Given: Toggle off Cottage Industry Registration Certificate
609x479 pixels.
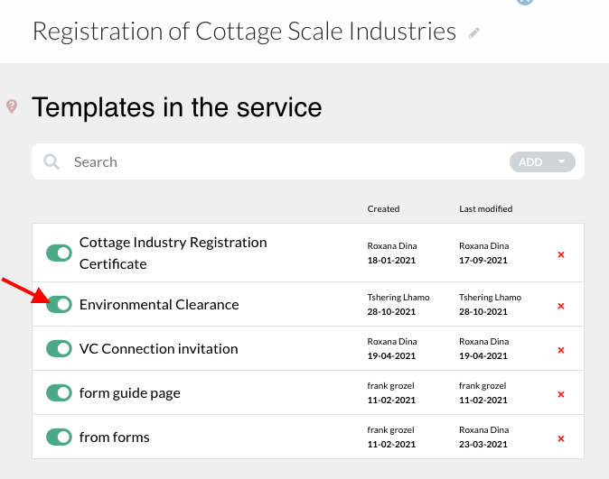Looking at the screenshot, I should click(x=59, y=253).
